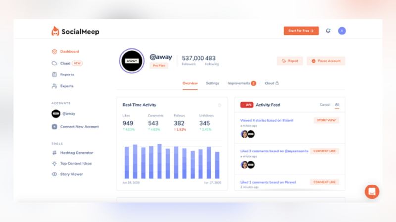Select the All filter in Activity Feed
This screenshot has width=396, height=222.
click(337, 105)
